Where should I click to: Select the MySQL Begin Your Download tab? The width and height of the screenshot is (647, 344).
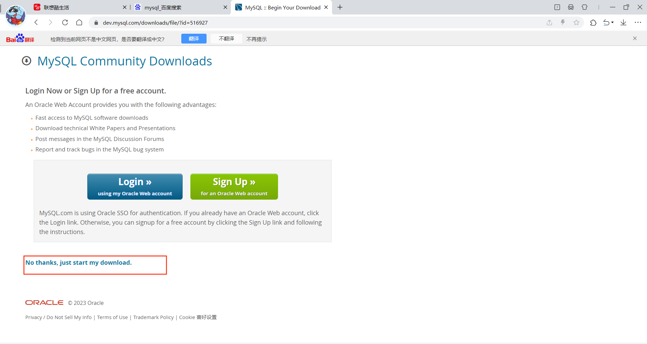pos(281,7)
